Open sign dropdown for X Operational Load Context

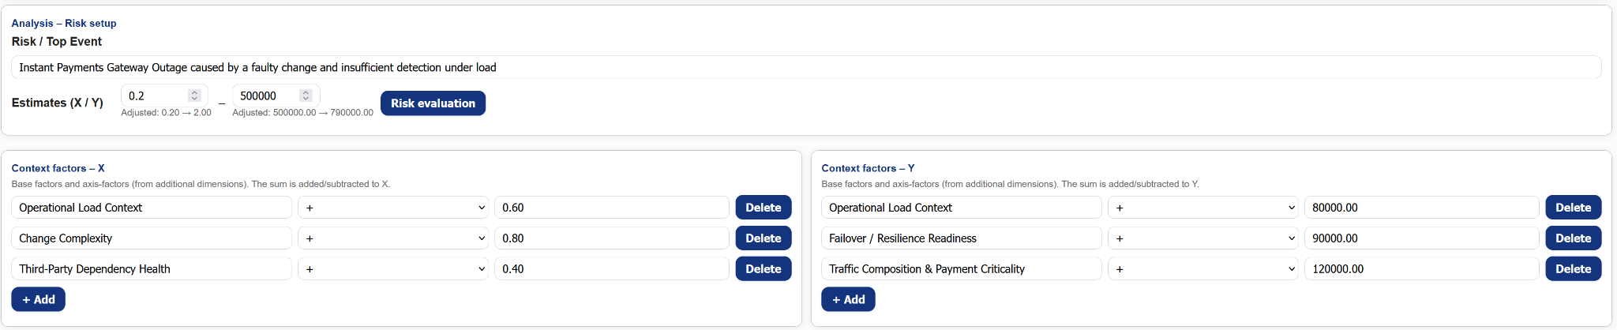coord(393,208)
